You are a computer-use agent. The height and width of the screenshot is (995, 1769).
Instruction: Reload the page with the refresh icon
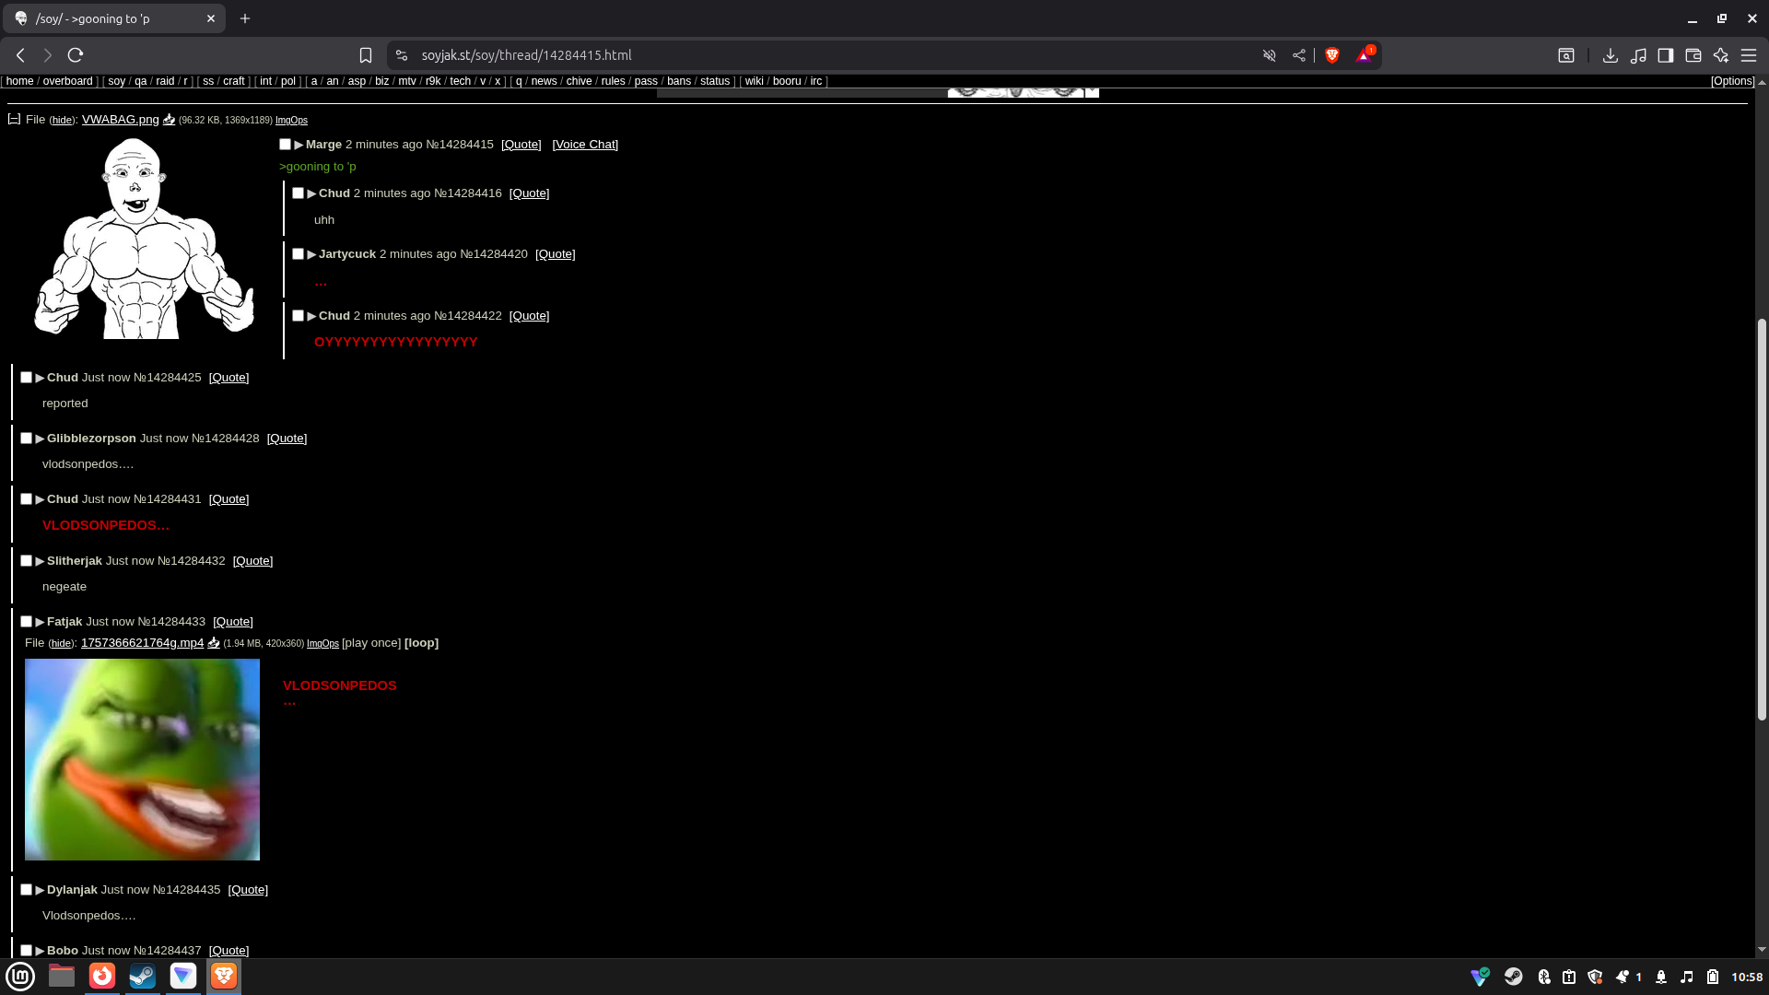point(76,55)
